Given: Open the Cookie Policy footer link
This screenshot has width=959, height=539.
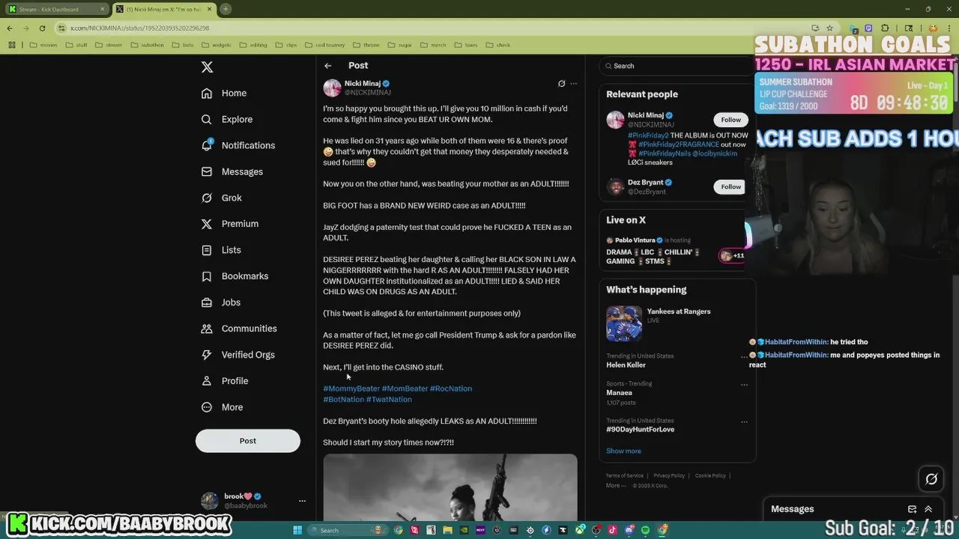Looking at the screenshot, I should [x=710, y=476].
